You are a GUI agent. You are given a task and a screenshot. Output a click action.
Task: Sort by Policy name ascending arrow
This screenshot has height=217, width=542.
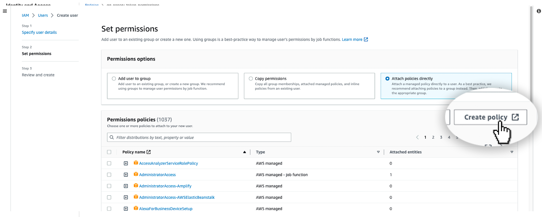pyautogui.click(x=245, y=152)
